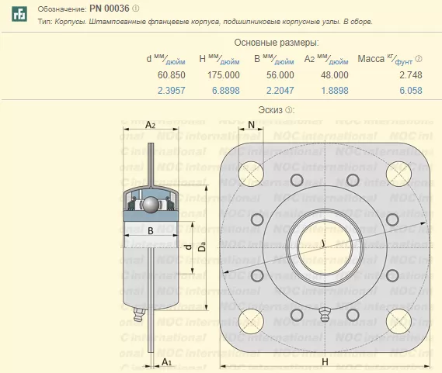Click the A2 dimension label in sketch
Image resolution: width=442 pixels, height=373 pixels.
click(x=150, y=124)
